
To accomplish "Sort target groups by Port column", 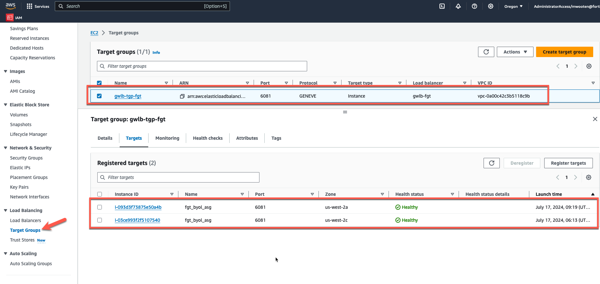I will tap(286, 83).
